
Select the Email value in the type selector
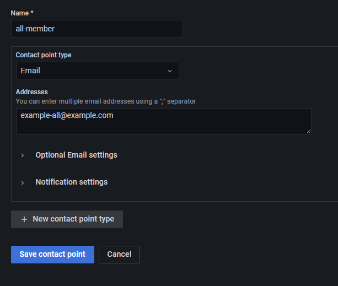click(x=30, y=71)
